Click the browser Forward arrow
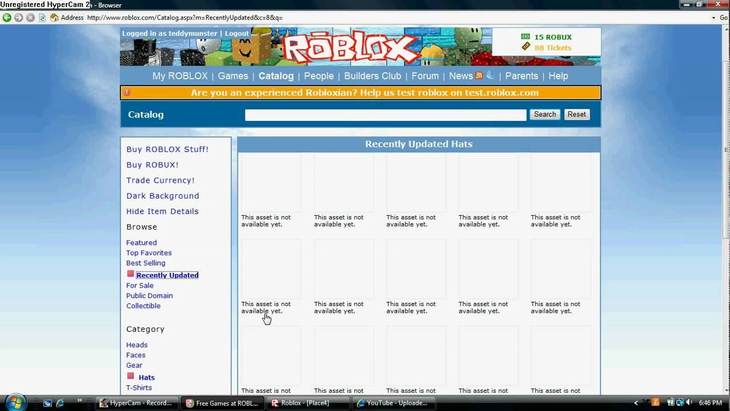This screenshot has height=411, width=730. pos(19,18)
